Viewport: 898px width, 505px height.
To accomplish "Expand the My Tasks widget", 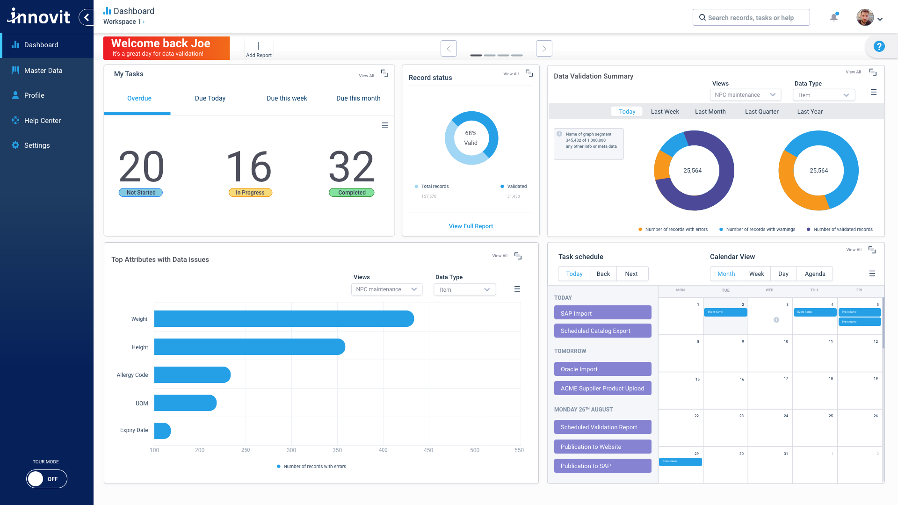I will 384,73.
